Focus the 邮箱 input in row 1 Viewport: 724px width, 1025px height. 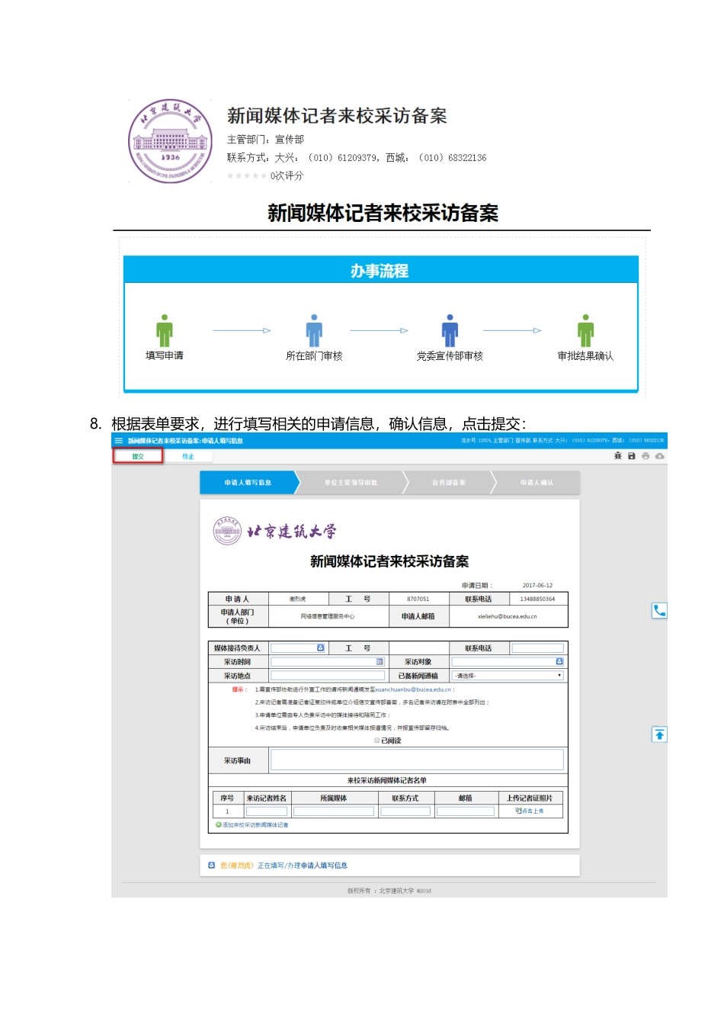(x=466, y=811)
